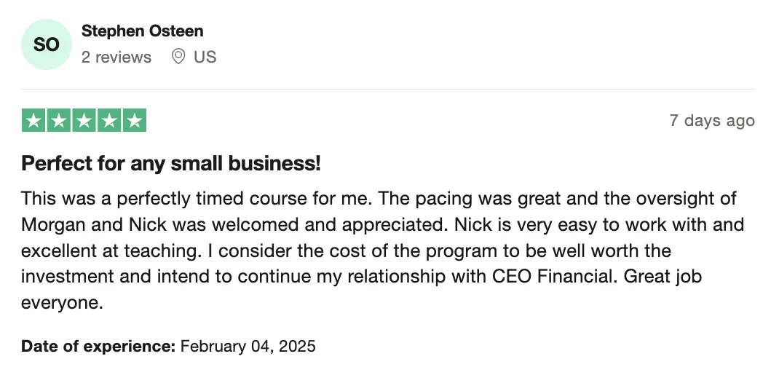Open Stephen Osteen's profile name
This screenshot has width=779, height=367.
click(142, 31)
